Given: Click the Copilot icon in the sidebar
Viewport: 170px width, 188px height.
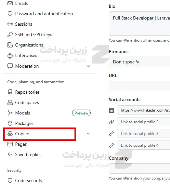Looking at the screenshot, I should click(10, 134).
